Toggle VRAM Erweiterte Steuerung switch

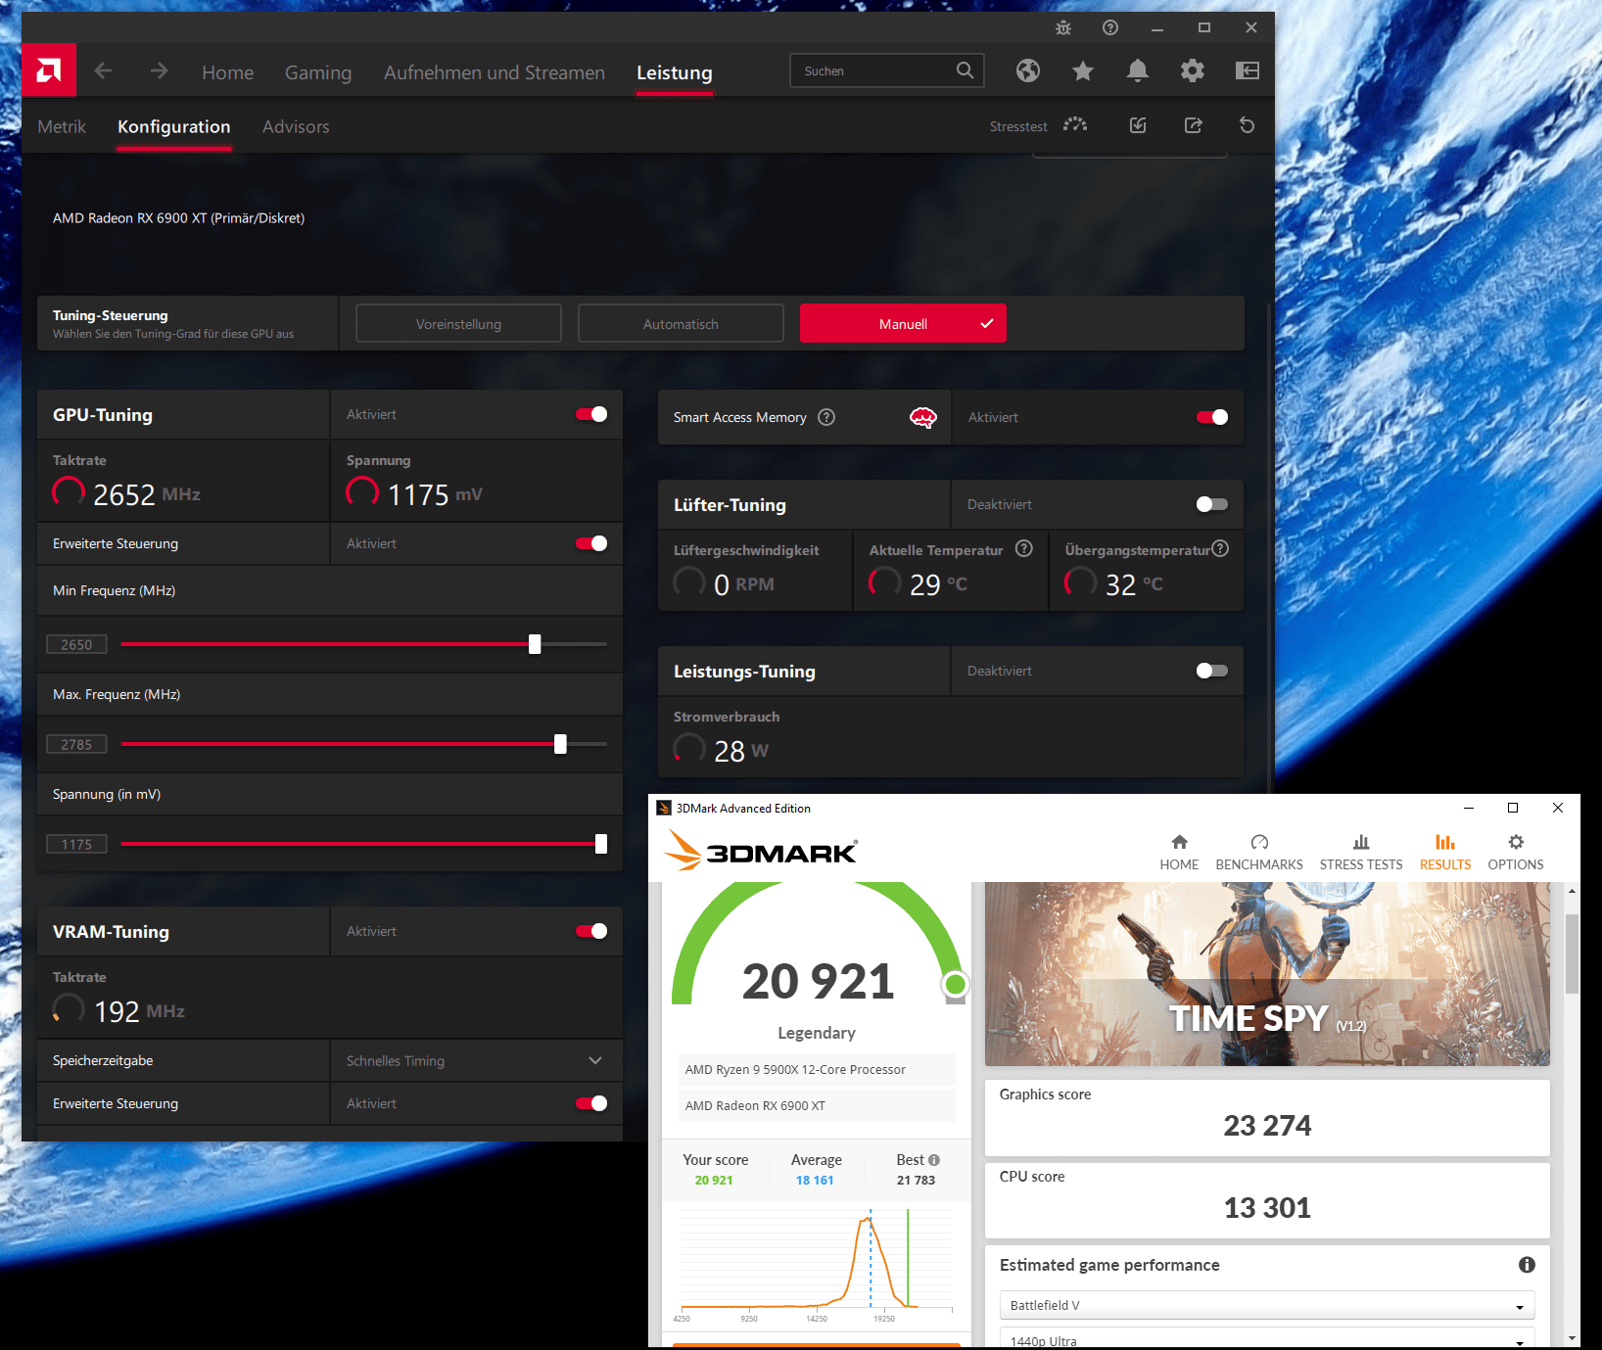tap(591, 1103)
